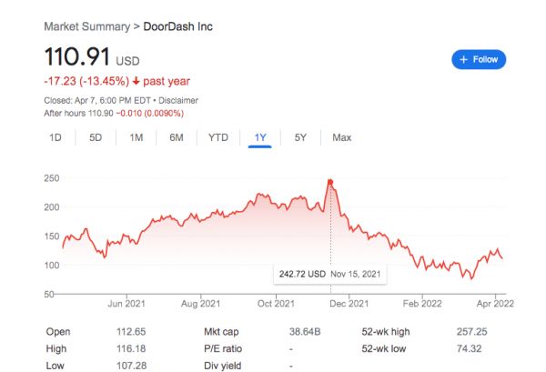
Task: Select the Max range tab
Action: tap(341, 137)
